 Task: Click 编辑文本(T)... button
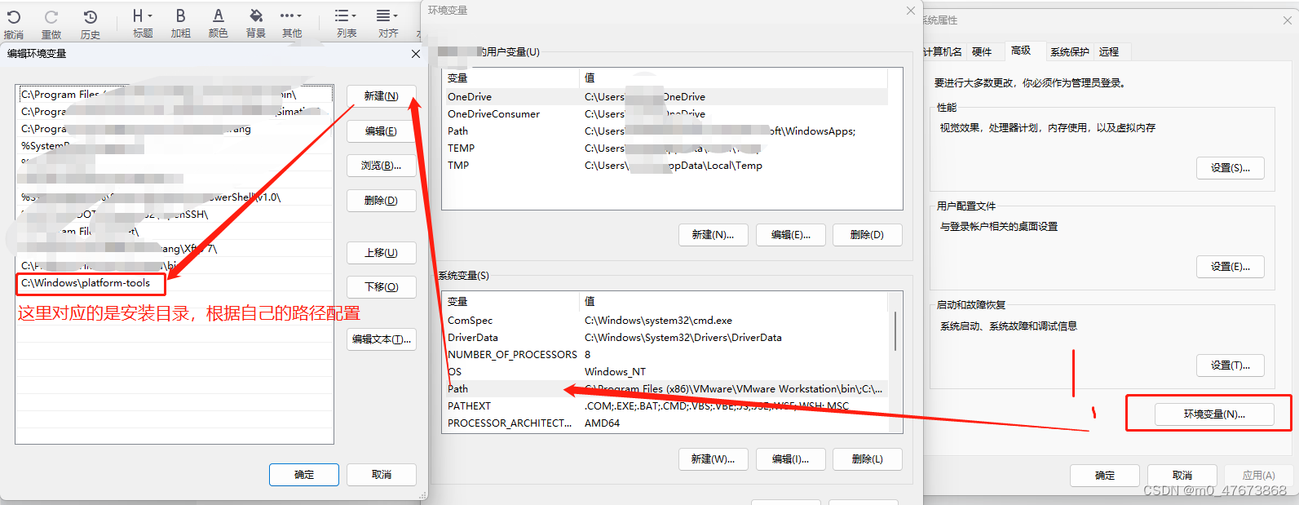click(381, 339)
